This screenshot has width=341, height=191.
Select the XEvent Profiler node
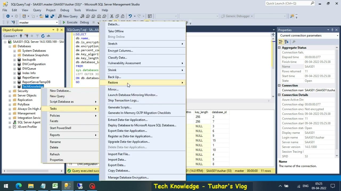27,127
